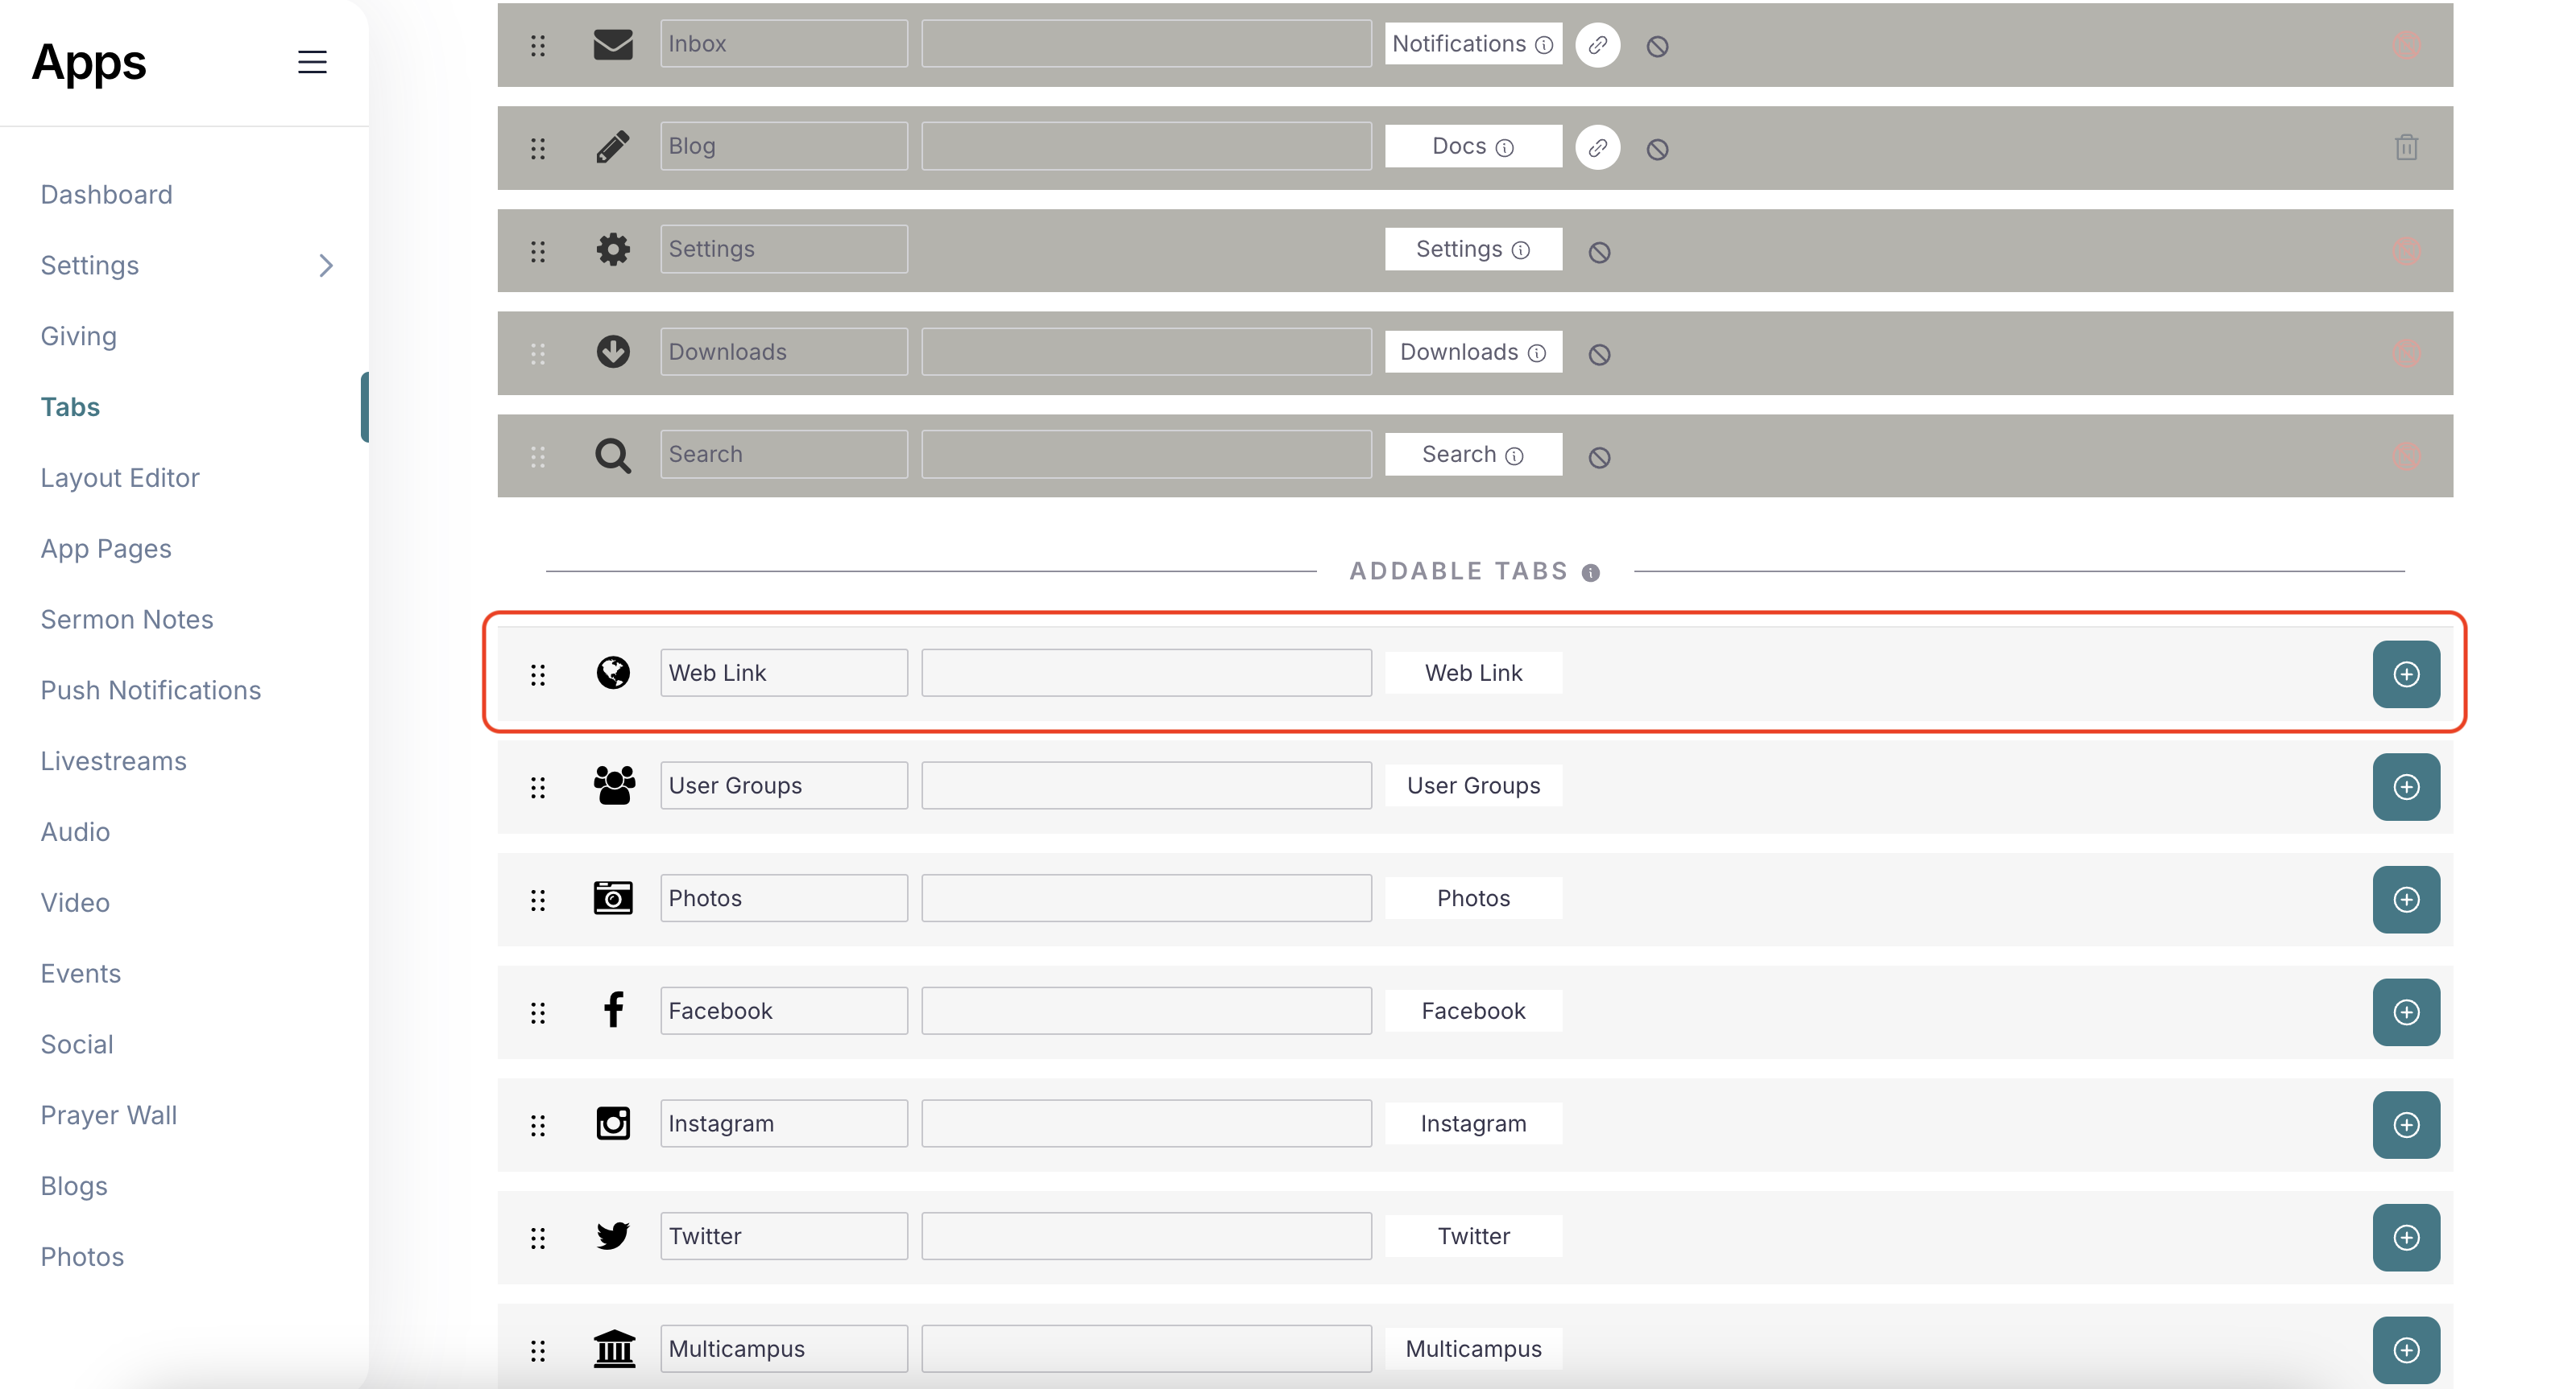Click the Facebook logo icon

pos(613,1010)
